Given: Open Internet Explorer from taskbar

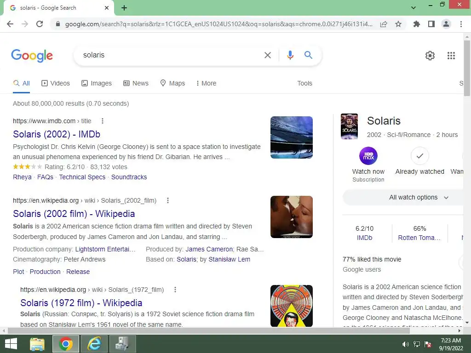Looking at the screenshot, I should 94,344.
